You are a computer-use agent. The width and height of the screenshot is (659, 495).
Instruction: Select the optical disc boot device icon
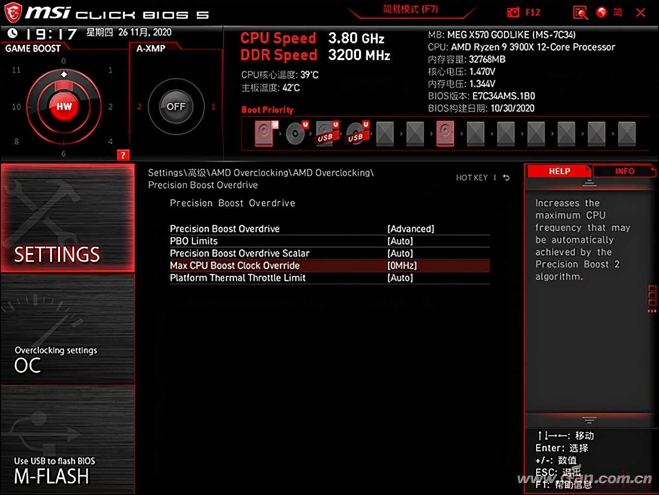coord(297,133)
